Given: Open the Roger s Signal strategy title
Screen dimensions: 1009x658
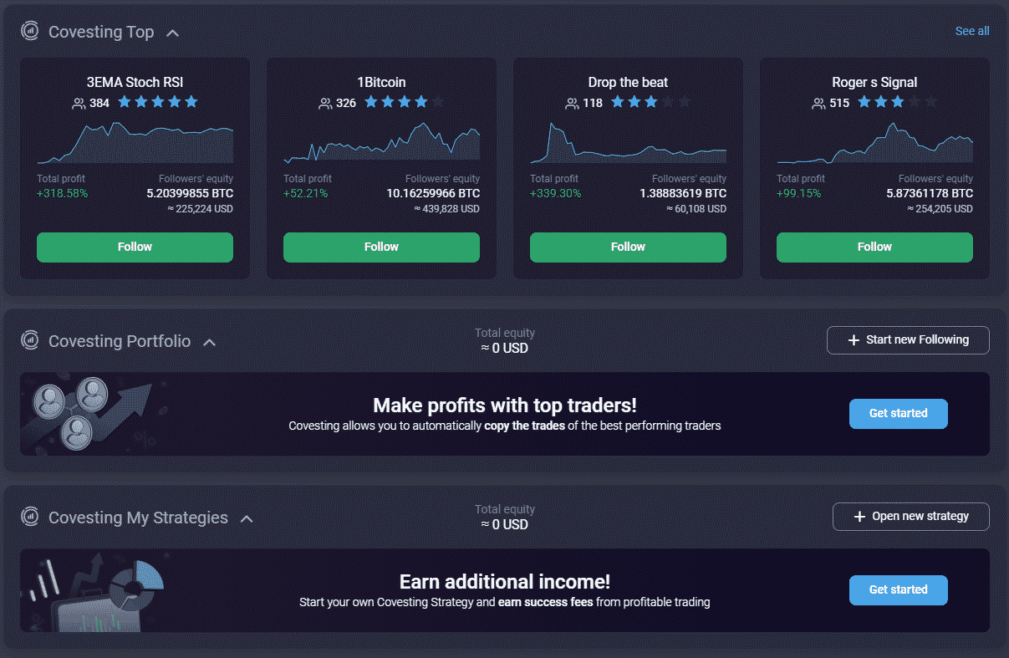Looking at the screenshot, I should [x=874, y=82].
